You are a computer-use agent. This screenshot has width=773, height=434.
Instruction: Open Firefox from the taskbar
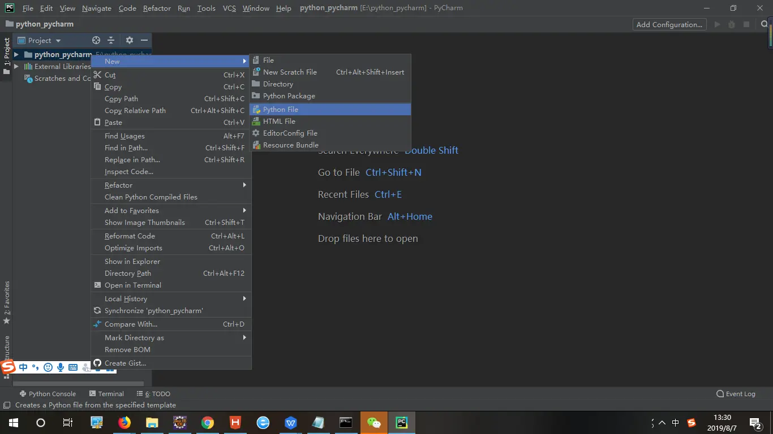coord(124,423)
